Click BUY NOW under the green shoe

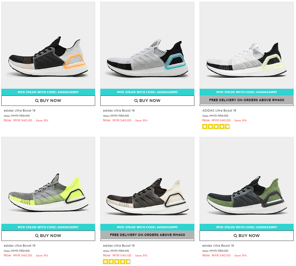pyautogui.click(x=246, y=236)
